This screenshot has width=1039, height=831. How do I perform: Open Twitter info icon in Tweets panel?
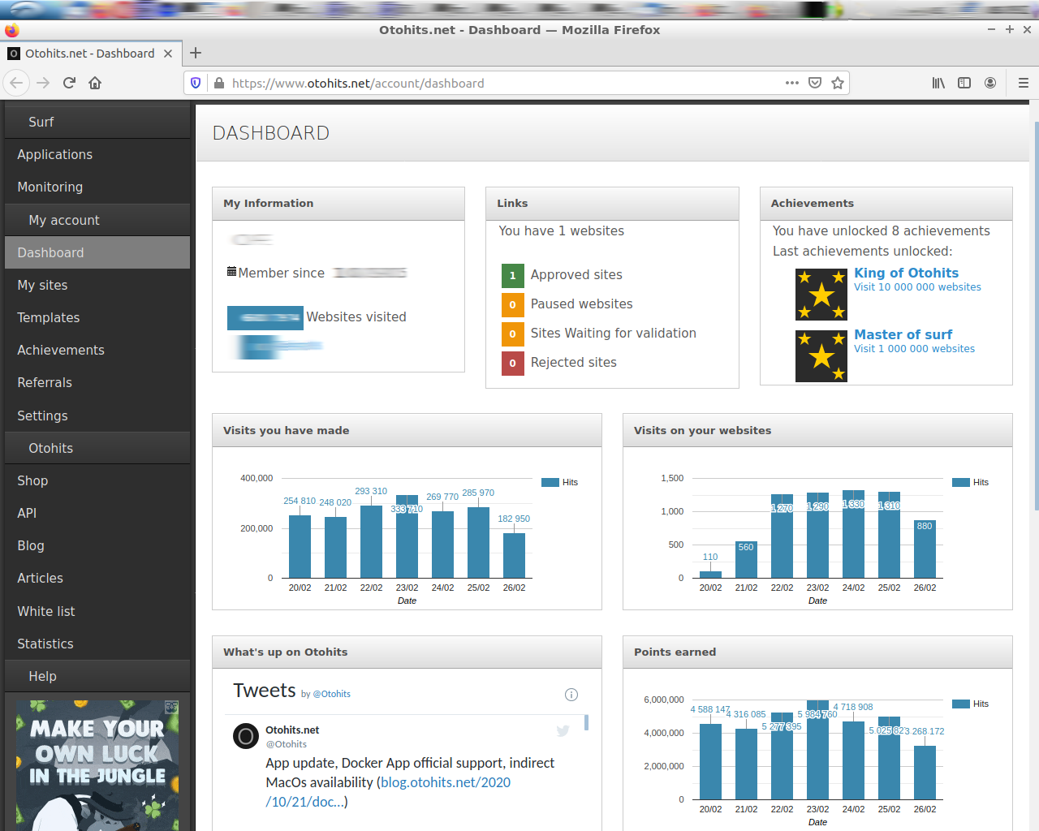tap(571, 695)
